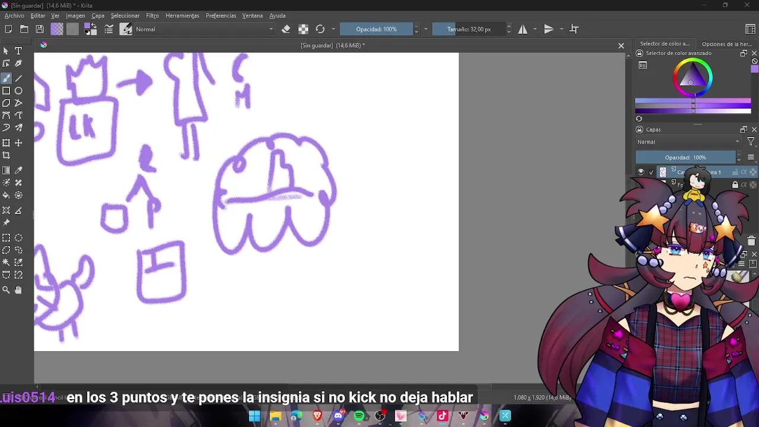Select the Color Sampler eyedropper tool
This screenshot has height=427, width=759.
[18, 170]
